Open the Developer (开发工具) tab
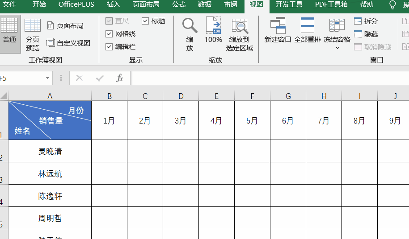 coord(289,4)
